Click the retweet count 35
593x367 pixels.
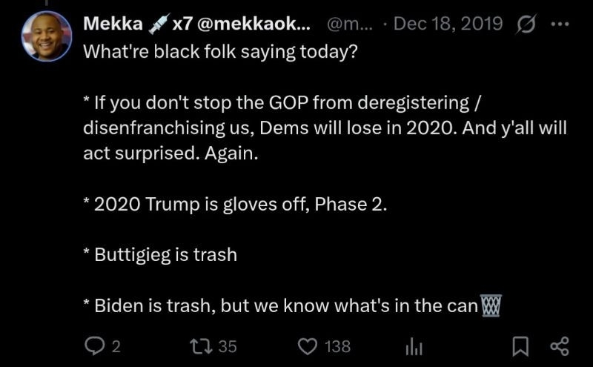click(228, 346)
